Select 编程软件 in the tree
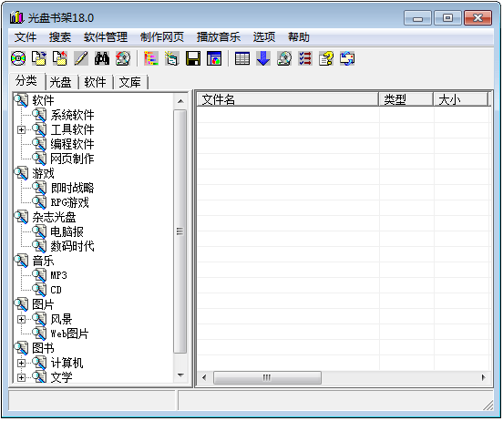503x421 pixels. (72, 144)
